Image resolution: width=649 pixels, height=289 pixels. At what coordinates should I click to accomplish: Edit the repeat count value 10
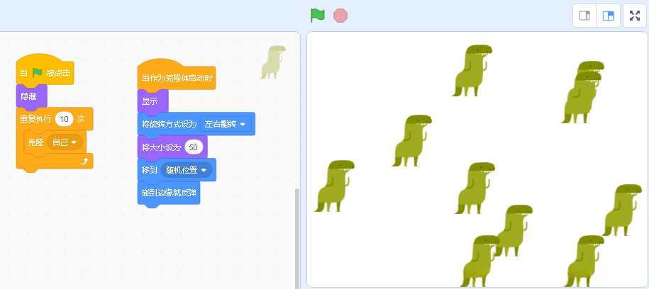(x=64, y=119)
